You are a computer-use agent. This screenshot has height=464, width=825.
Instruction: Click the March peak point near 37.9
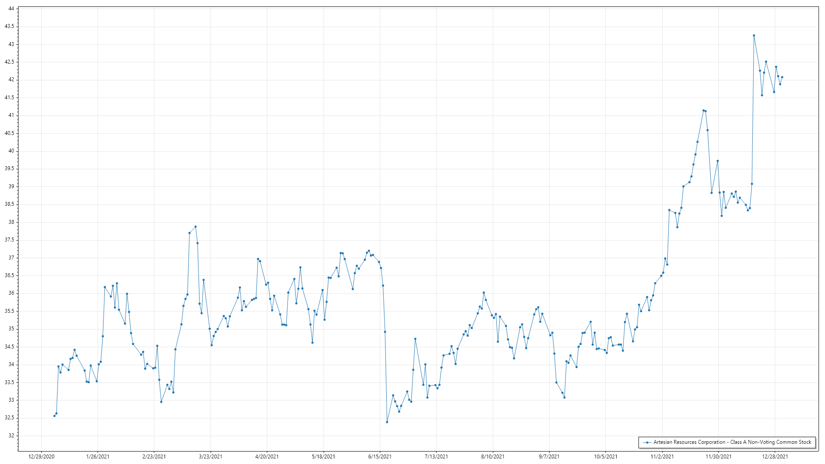tap(196, 227)
